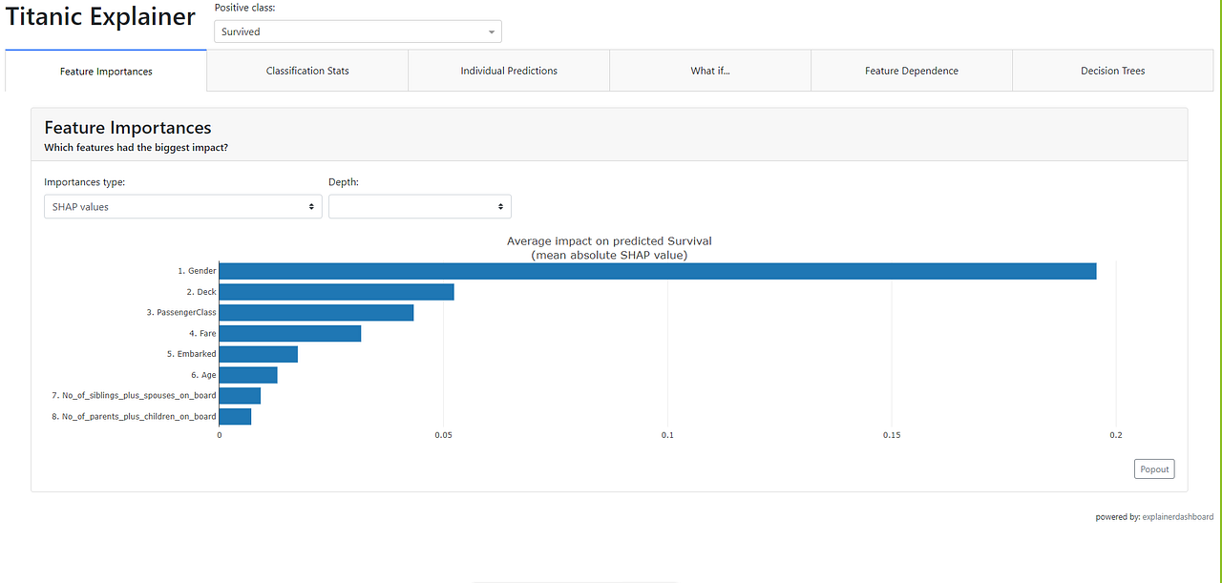Switch to the Classification Stats tab
Screen dimensions: 1222x583
[x=306, y=70]
